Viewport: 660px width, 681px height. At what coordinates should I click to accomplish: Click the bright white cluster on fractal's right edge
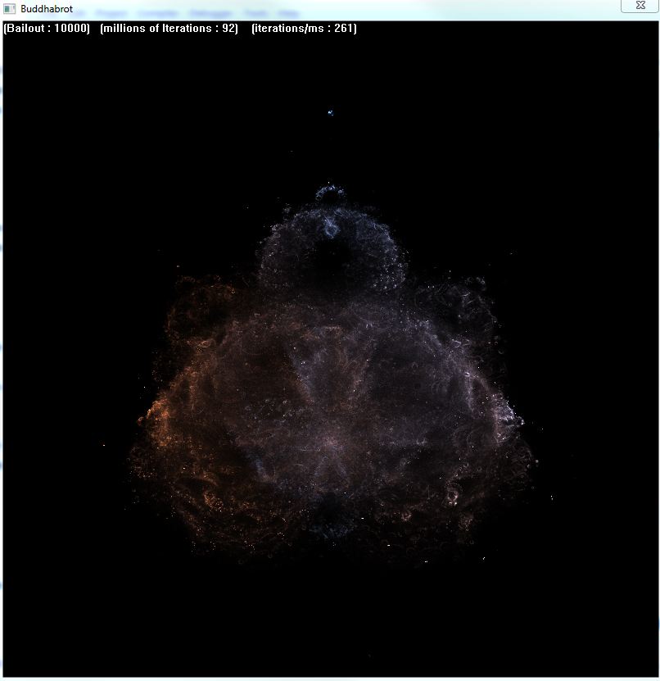(509, 418)
